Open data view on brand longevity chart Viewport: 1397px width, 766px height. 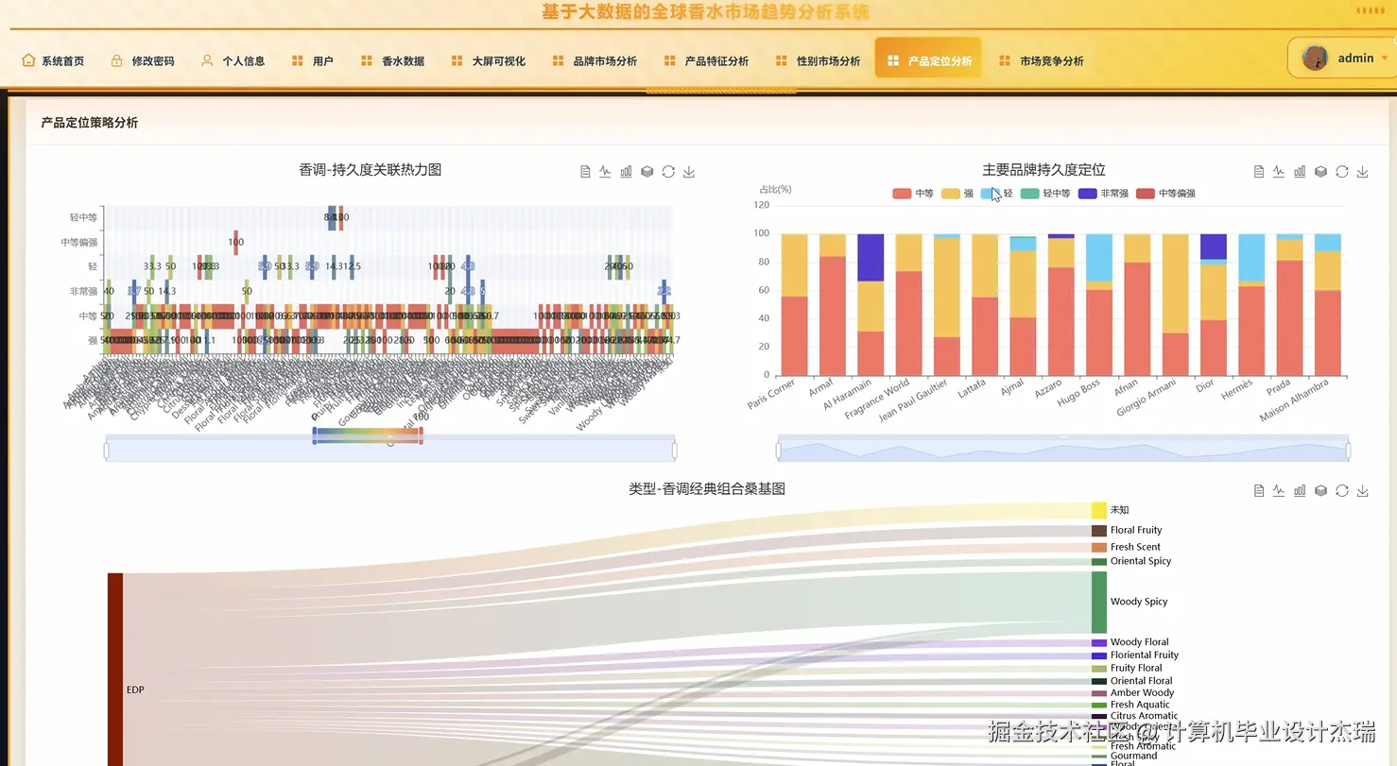pyautogui.click(x=1259, y=172)
